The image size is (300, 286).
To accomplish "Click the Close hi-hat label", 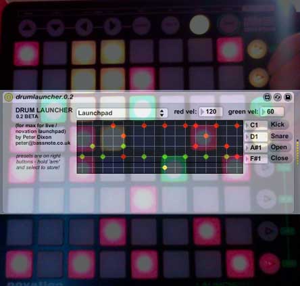I will (280, 158).
